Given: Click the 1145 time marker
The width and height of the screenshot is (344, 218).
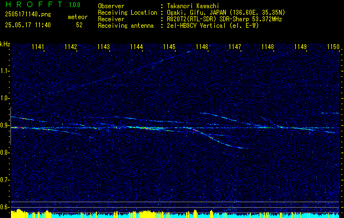Looking at the screenshot, I should click(170, 47).
